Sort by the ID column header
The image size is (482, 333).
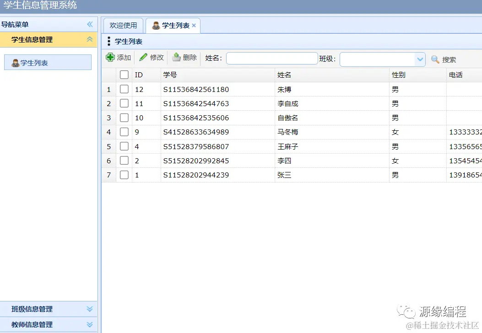click(x=146, y=75)
